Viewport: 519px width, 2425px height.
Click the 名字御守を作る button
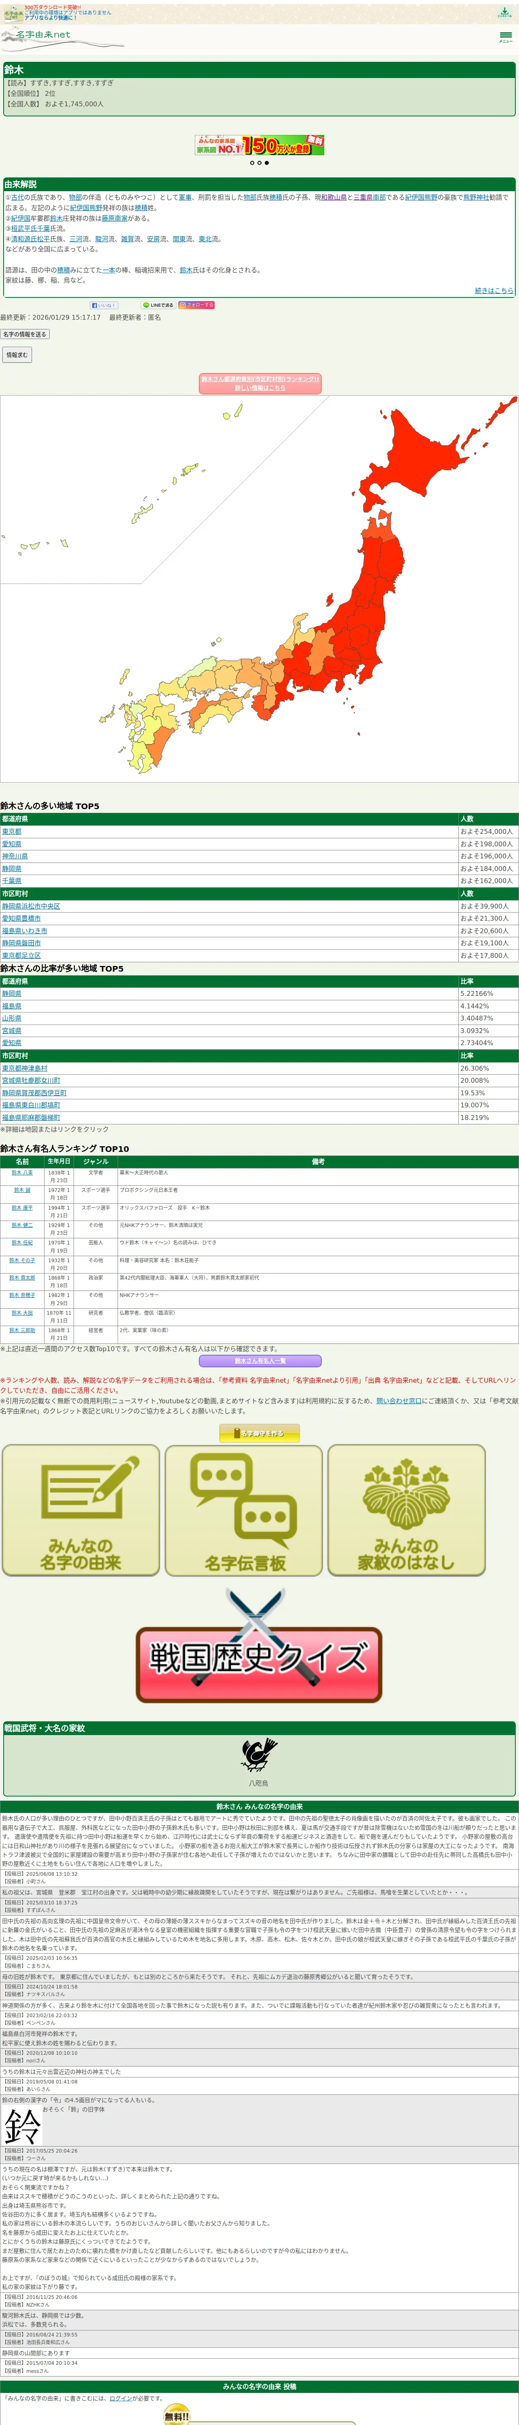tap(259, 1433)
